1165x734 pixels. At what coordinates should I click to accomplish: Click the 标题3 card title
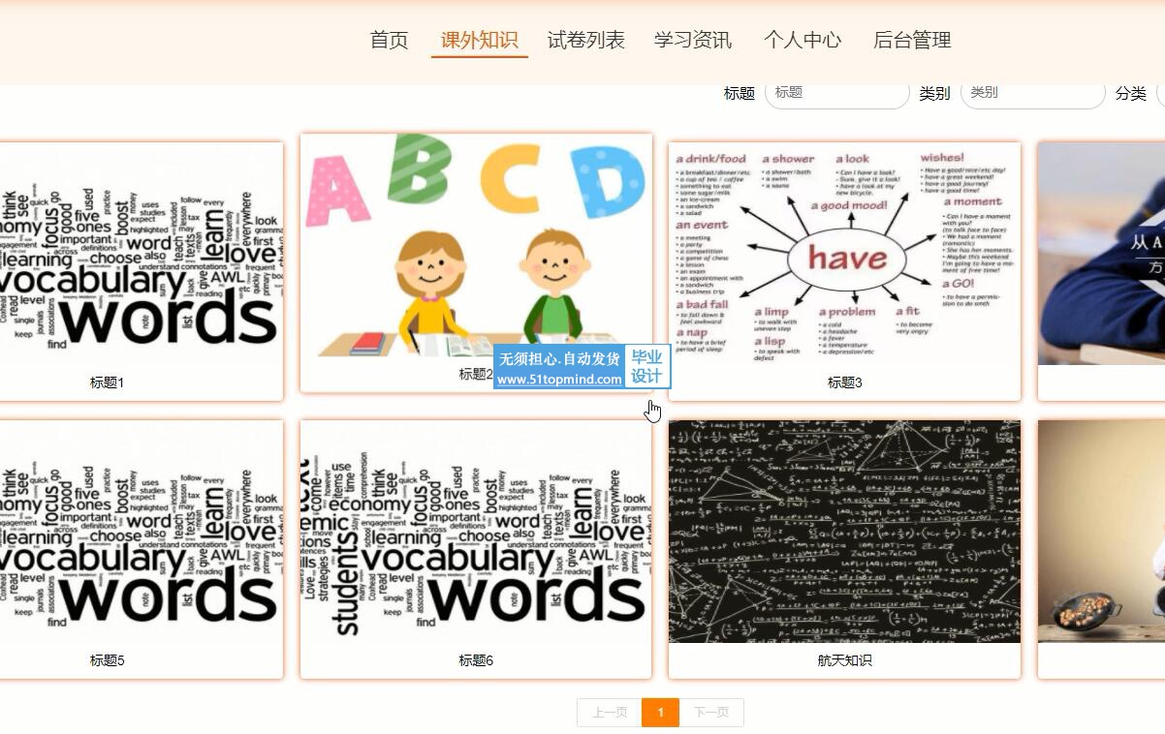coord(844,382)
